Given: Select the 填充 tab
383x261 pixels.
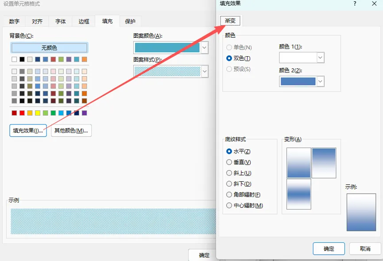Looking at the screenshot, I should pyautogui.click(x=107, y=21).
